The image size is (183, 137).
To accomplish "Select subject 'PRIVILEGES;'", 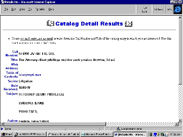I will coord(28,112).
